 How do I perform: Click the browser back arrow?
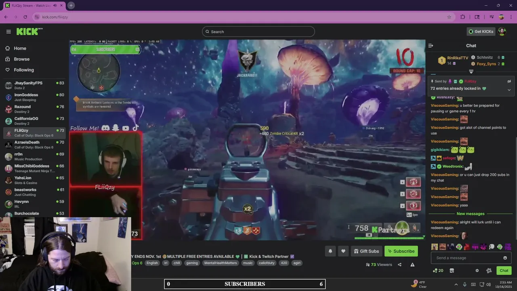[x=6, y=17]
